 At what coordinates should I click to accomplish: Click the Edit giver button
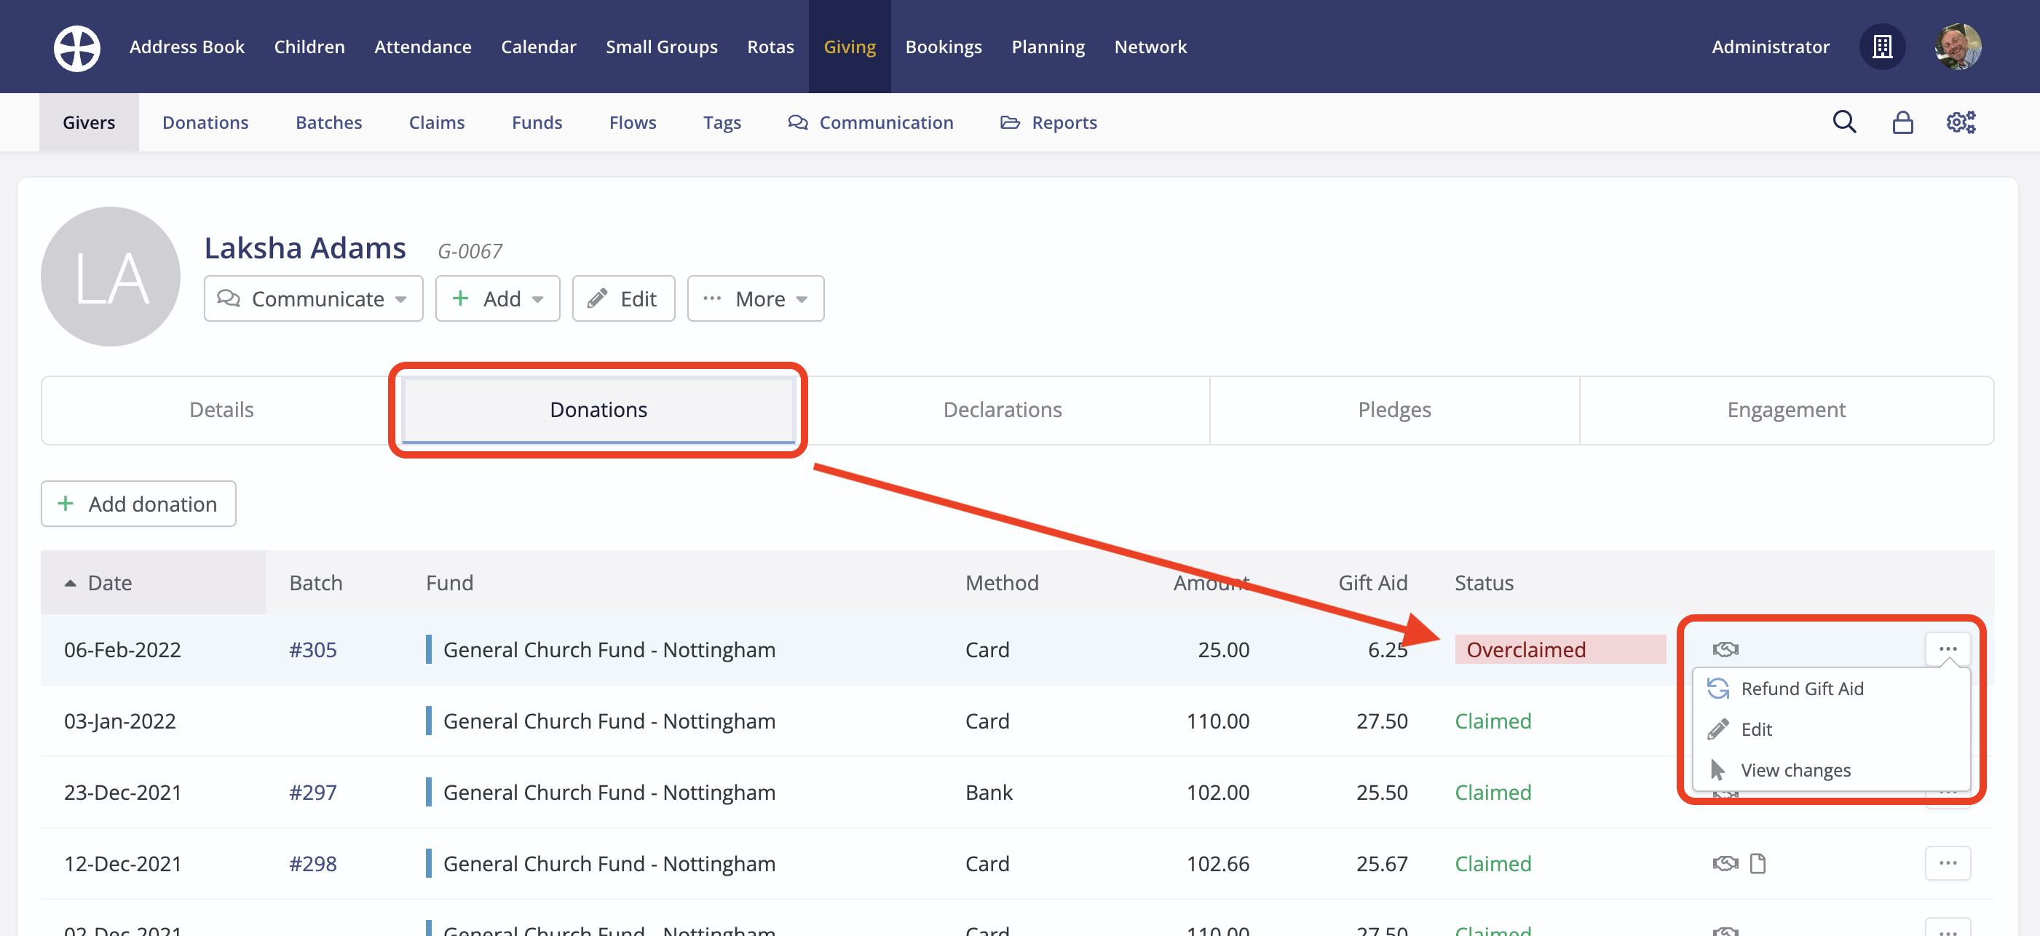pos(623,298)
